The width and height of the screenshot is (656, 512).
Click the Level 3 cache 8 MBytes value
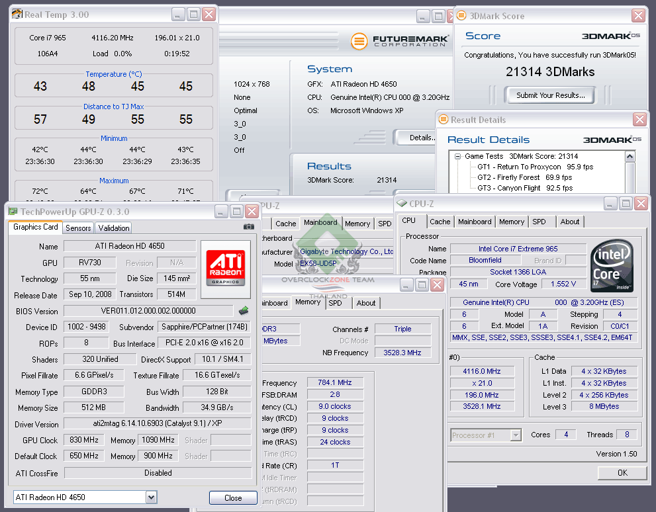(x=604, y=406)
